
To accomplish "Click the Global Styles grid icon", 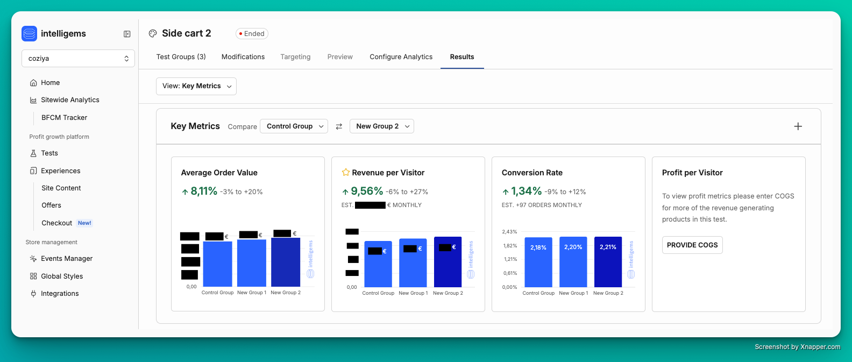I will 33,276.
